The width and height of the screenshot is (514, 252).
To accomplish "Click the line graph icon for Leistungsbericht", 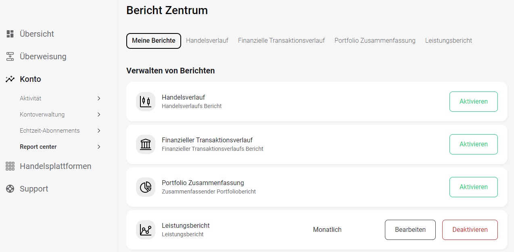I will (x=146, y=230).
